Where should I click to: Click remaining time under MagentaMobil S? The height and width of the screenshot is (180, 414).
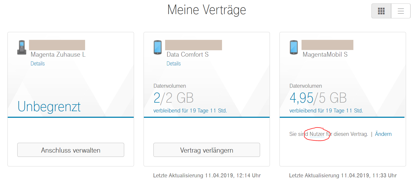pos(326,111)
